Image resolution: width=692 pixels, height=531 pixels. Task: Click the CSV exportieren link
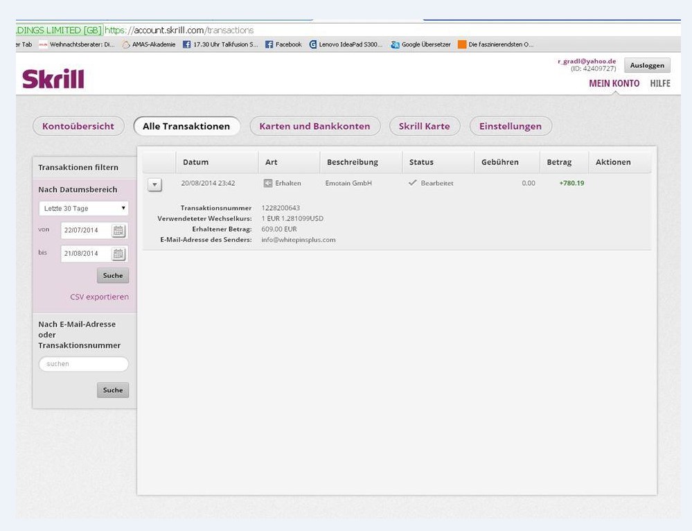click(x=99, y=297)
